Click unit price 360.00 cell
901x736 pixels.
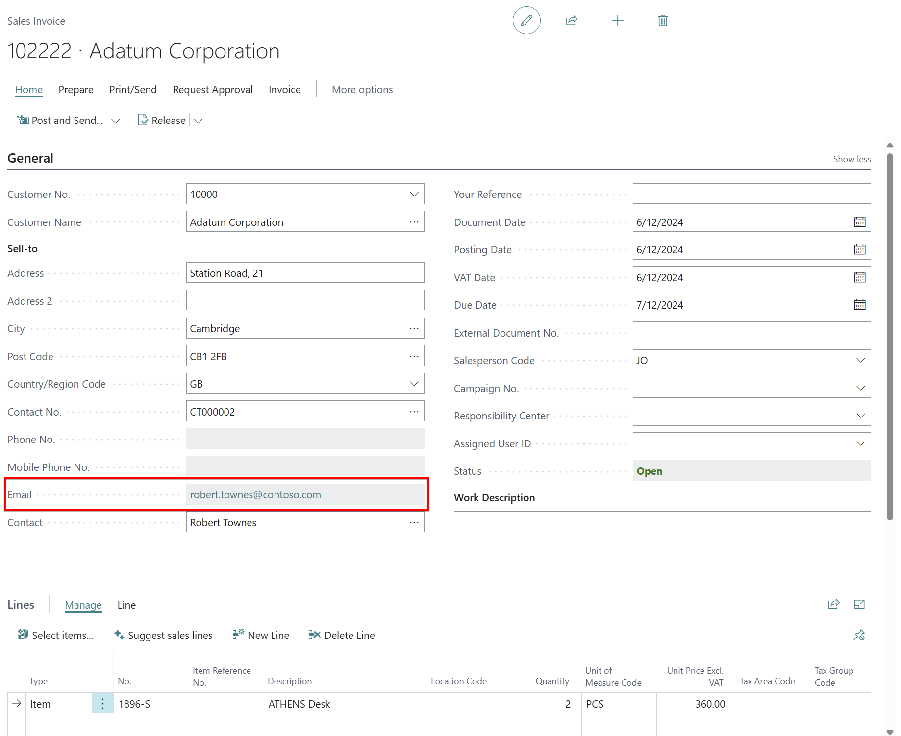(696, 704)
